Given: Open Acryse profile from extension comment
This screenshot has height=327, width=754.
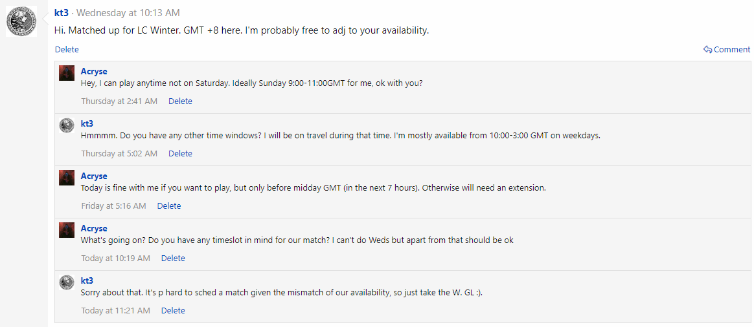Looking at the screenshot, I should (94, 176).
